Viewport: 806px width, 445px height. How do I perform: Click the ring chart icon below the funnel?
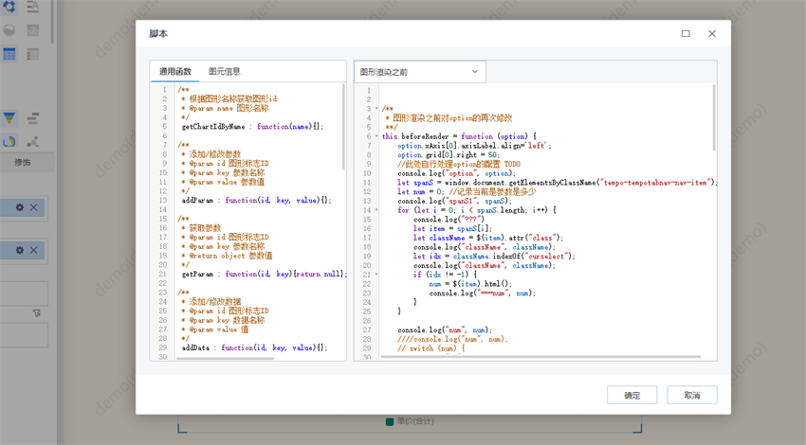9,142
